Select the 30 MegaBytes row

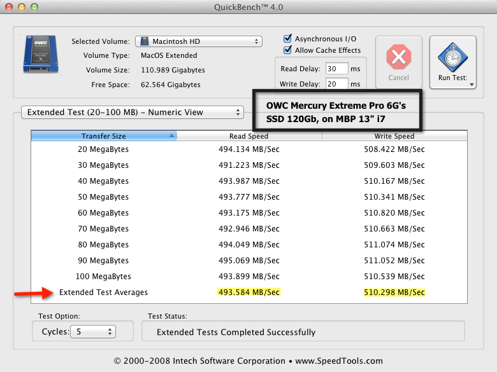click(x=249, y=165)
